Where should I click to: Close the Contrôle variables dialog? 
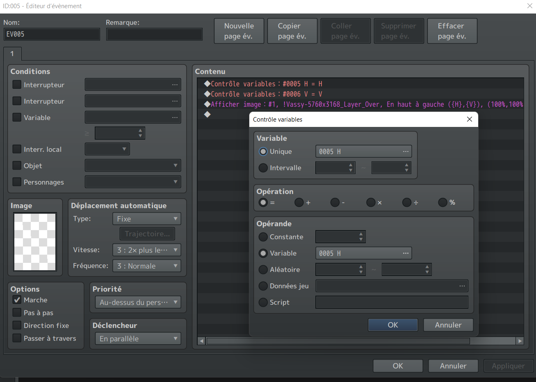(470, 119)
